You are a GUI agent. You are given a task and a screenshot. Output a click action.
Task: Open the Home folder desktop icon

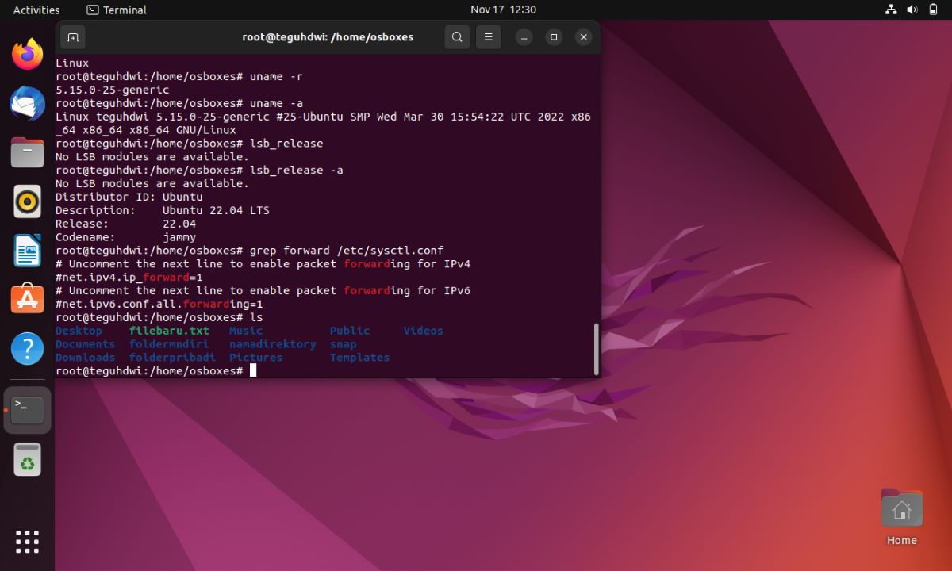(x=901, y=517)
